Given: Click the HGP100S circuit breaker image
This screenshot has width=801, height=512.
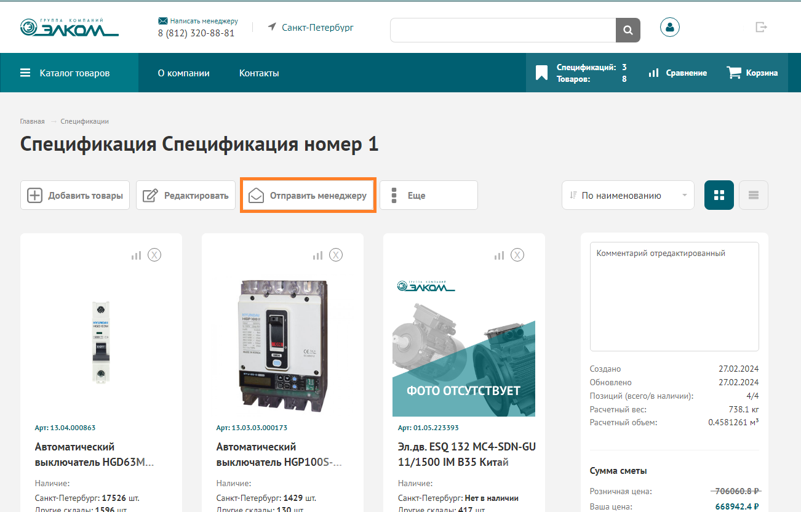Looking at the screenshot, I should pos(282,345).
